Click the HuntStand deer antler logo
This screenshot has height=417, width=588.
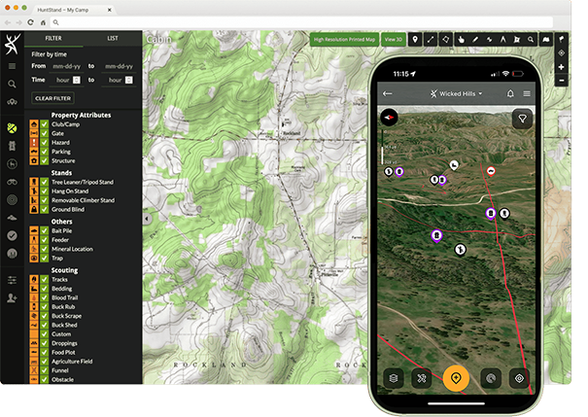click(12, 44)
